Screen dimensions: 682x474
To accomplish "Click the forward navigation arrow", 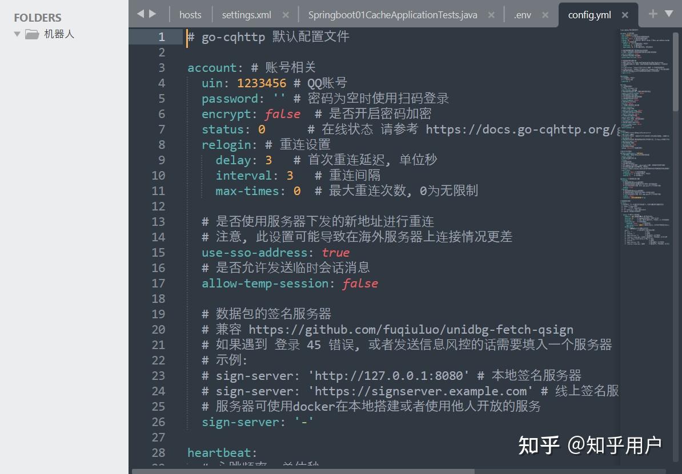I will pos(152,14).
